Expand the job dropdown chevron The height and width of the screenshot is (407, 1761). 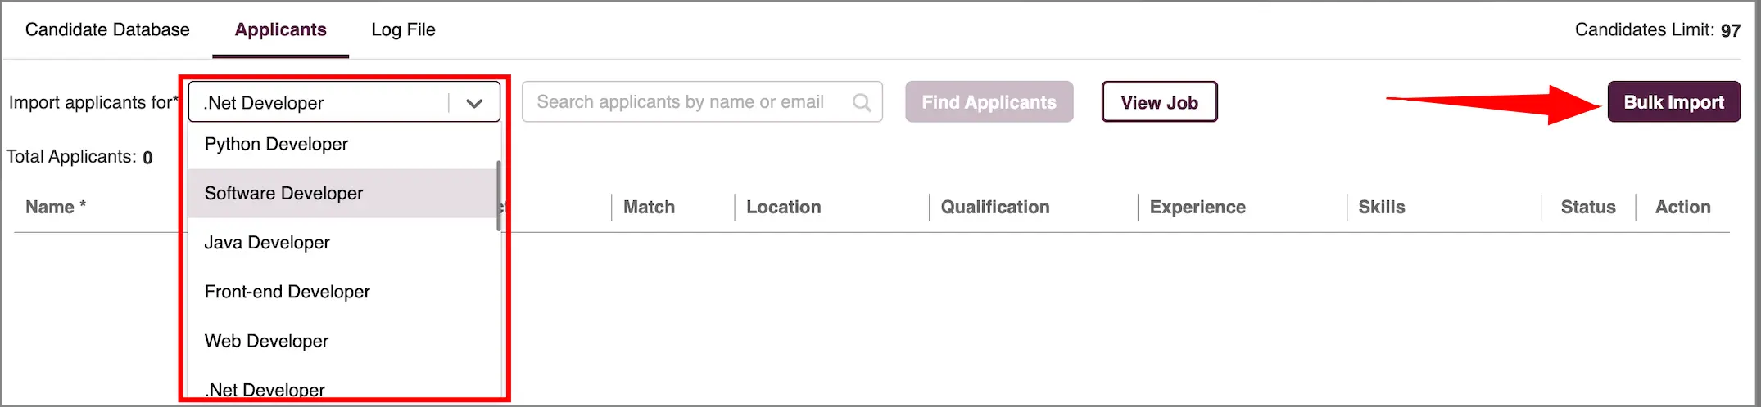(474, 103)
